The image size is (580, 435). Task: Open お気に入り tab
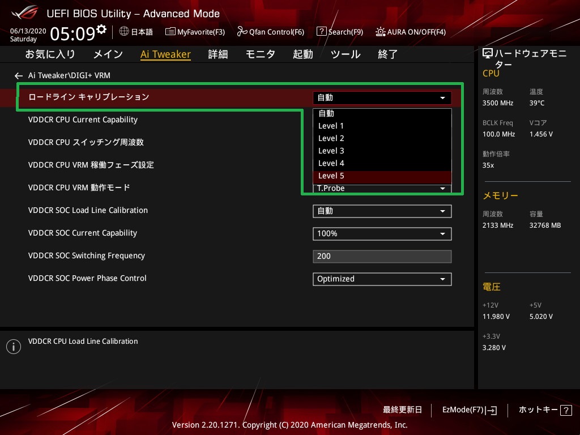50,54
